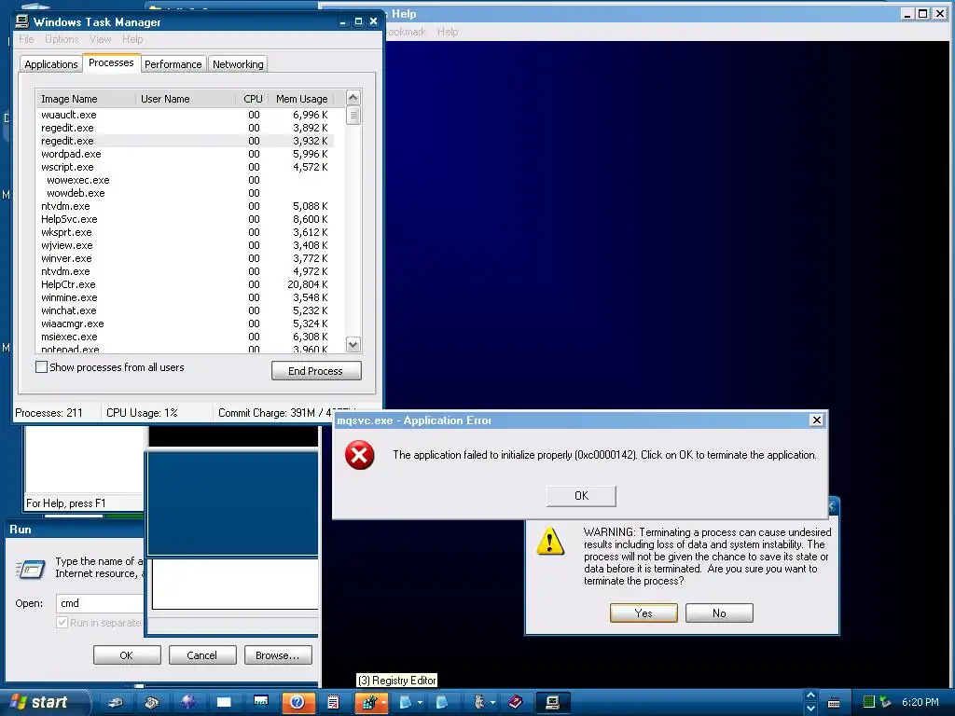Screen dimensions: 955x716
Task: Click the on-screen keyboard tray icon
Action: [834, 703]
